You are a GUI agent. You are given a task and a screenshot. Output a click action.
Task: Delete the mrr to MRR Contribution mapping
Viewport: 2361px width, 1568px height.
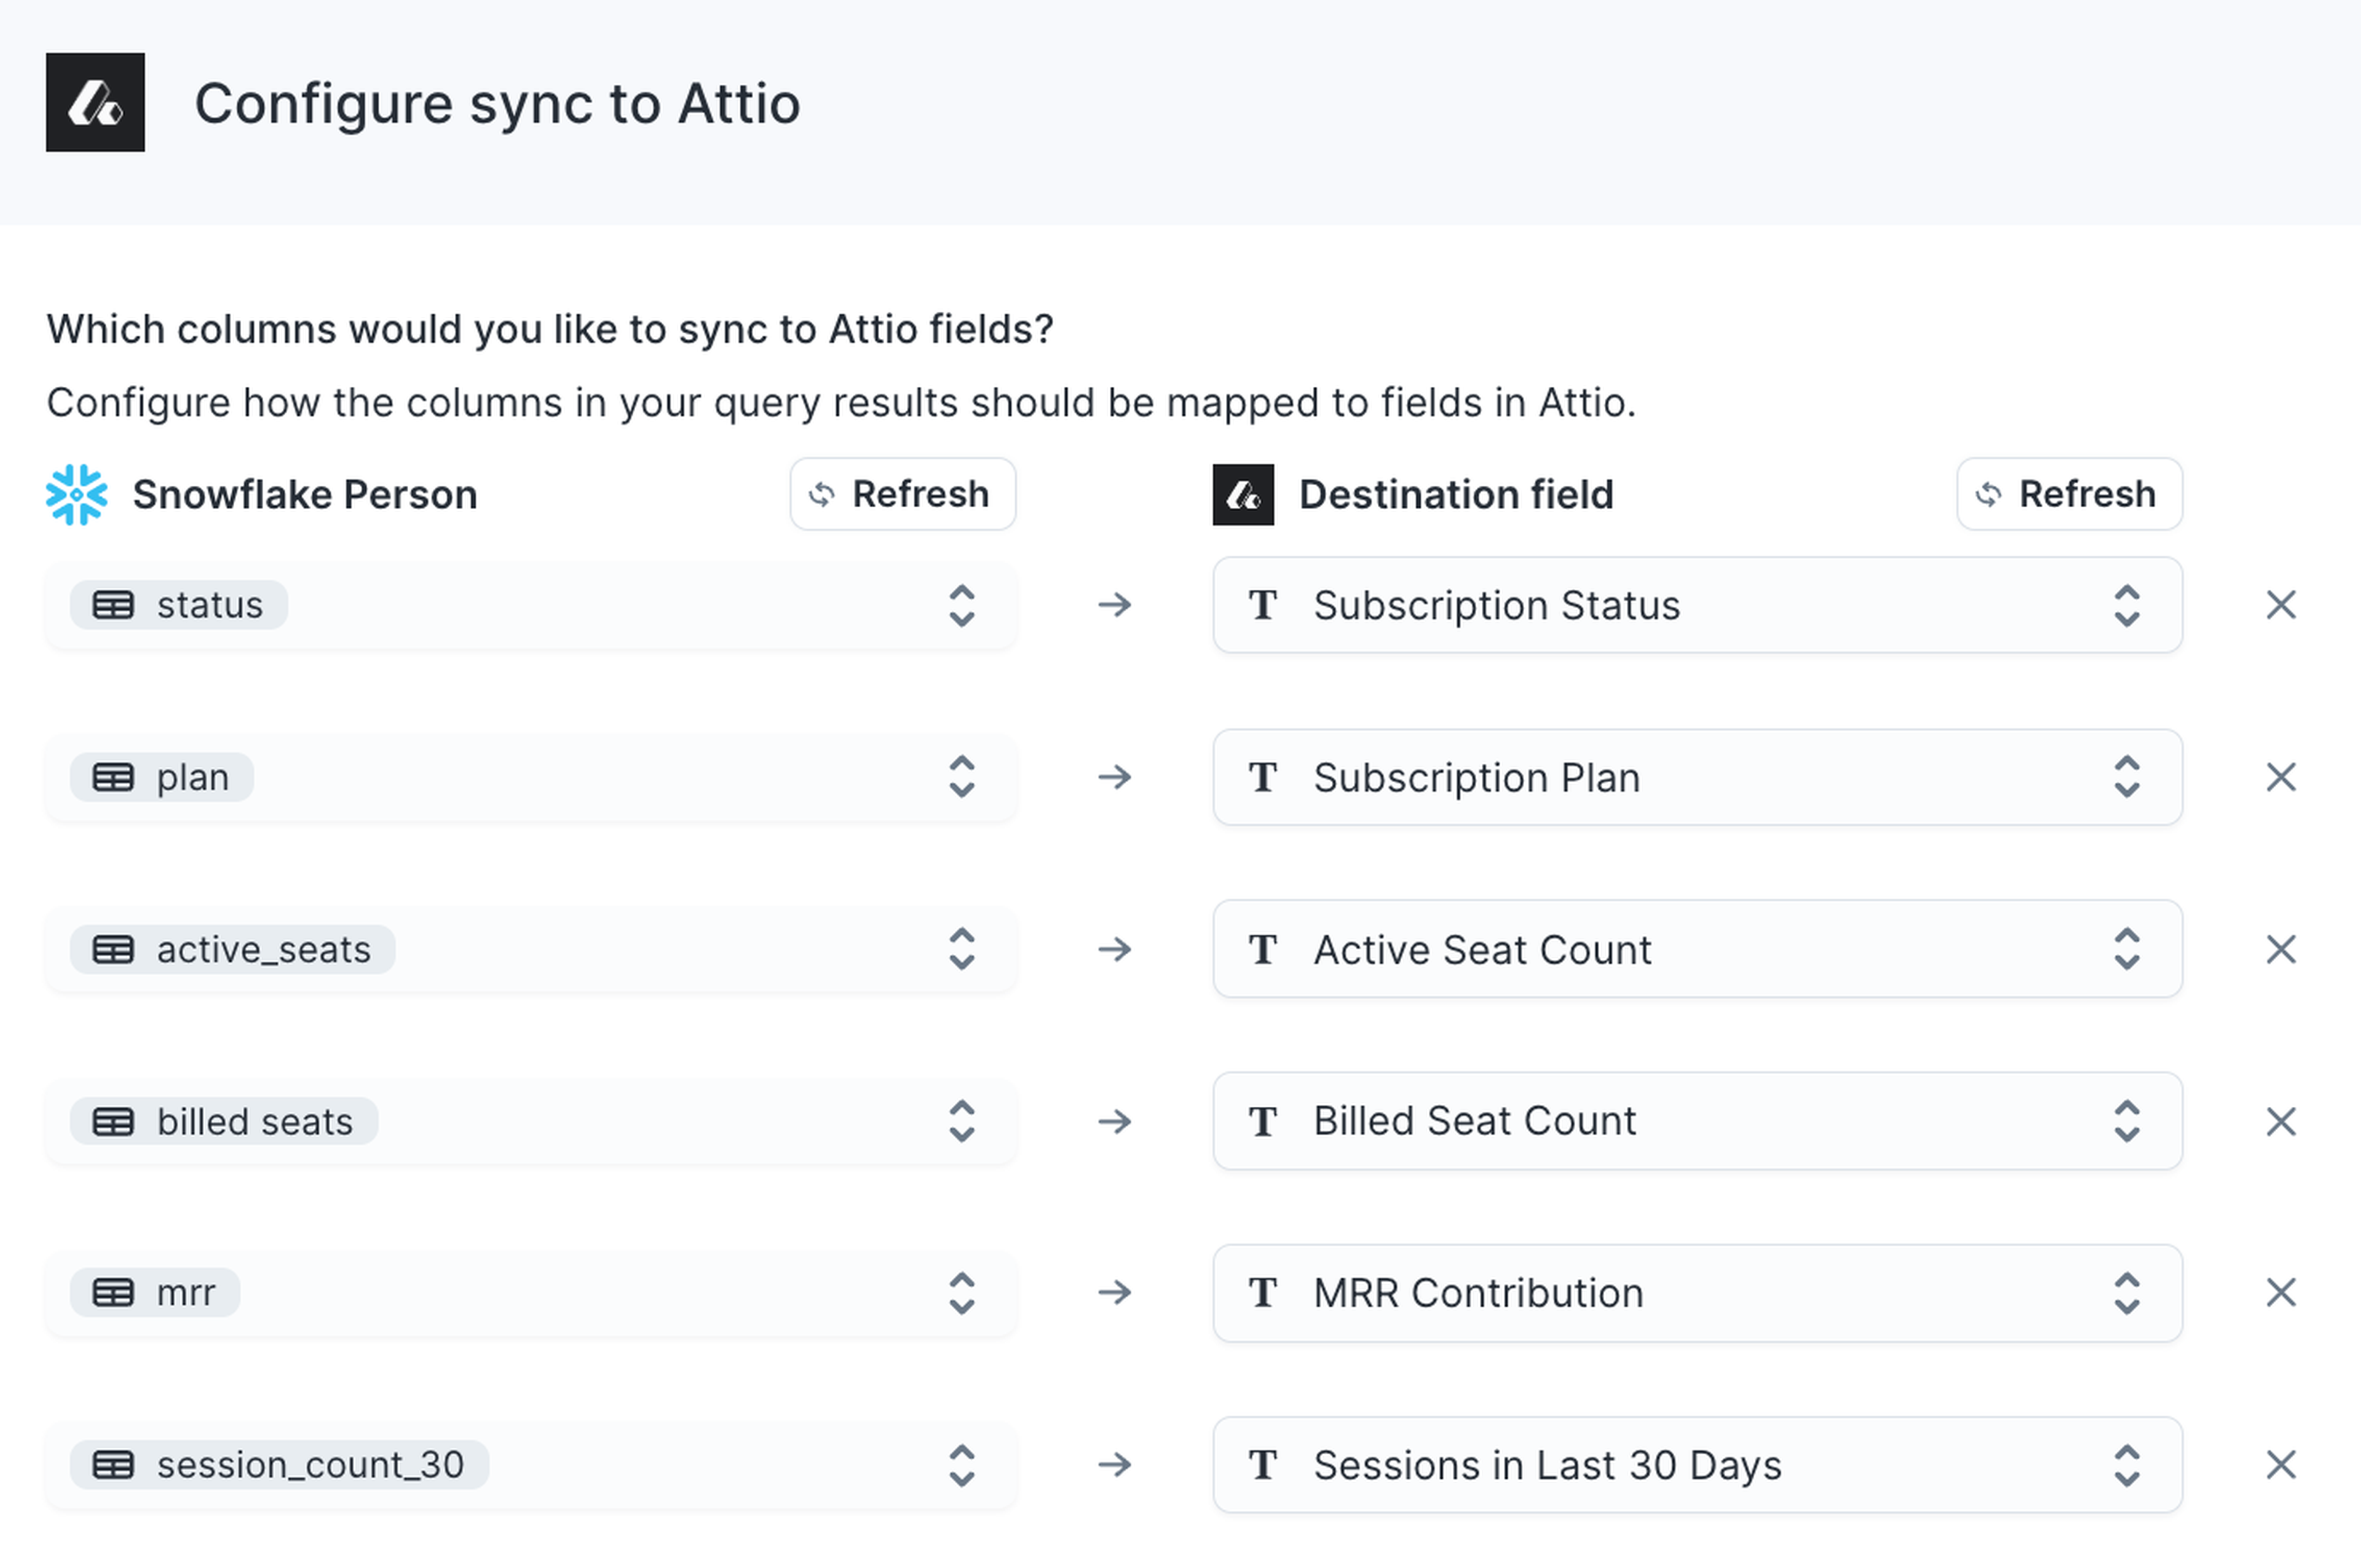click(2280, 1293)
